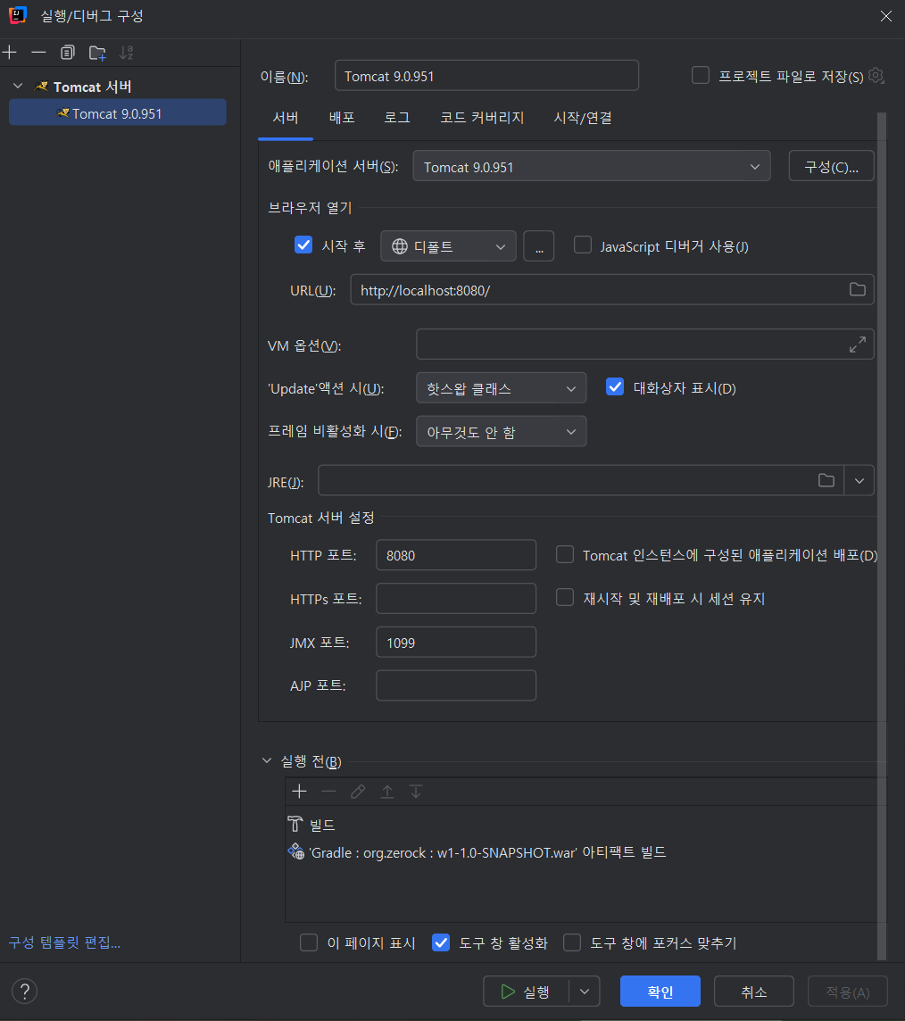Image resolution: width=905 pixels, height=1021 pixels.
Task: Open help with the question mark
Action: [x=25, y=992]
